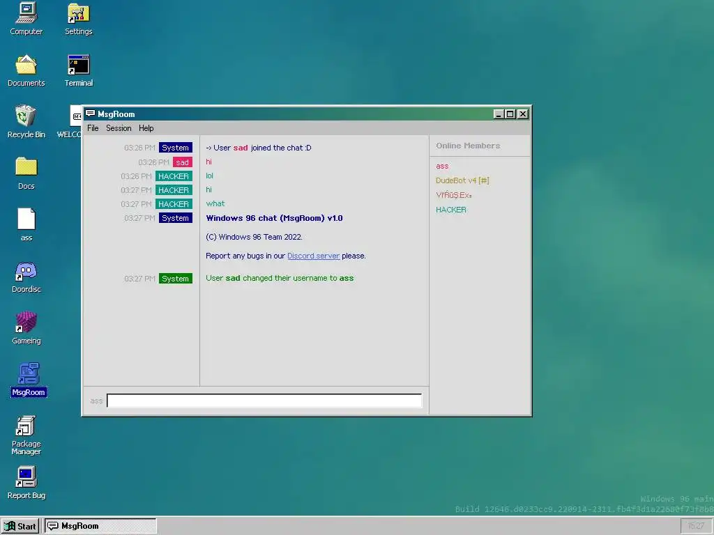Click the sad username tag
This screenshot has height=535, width=714.
pyautogui.click(x=182, y=162)
